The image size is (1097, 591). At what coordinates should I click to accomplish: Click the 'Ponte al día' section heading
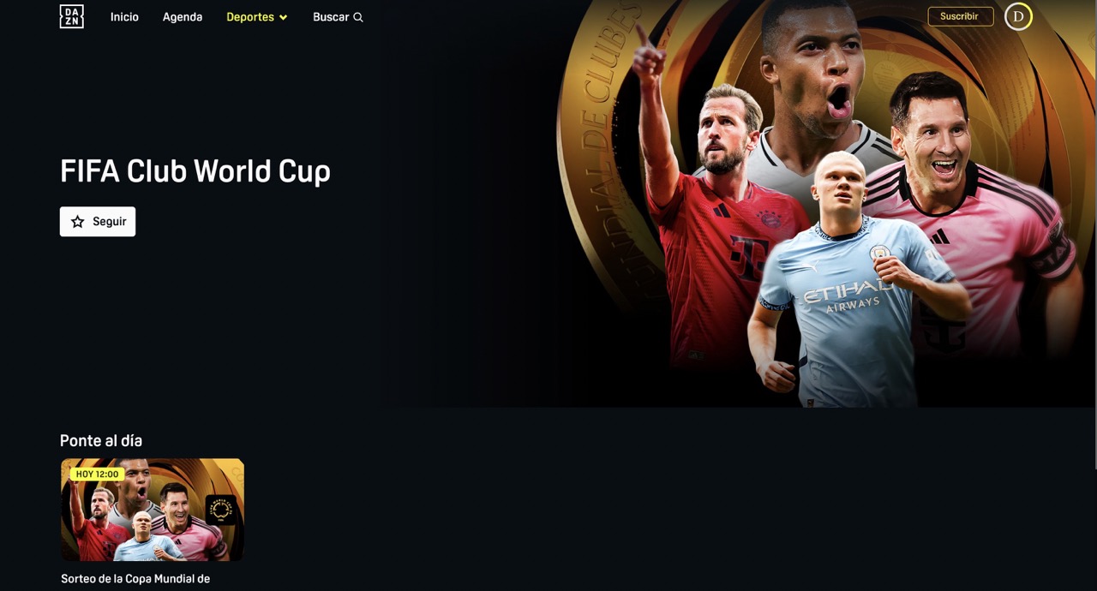coord(101,440)
